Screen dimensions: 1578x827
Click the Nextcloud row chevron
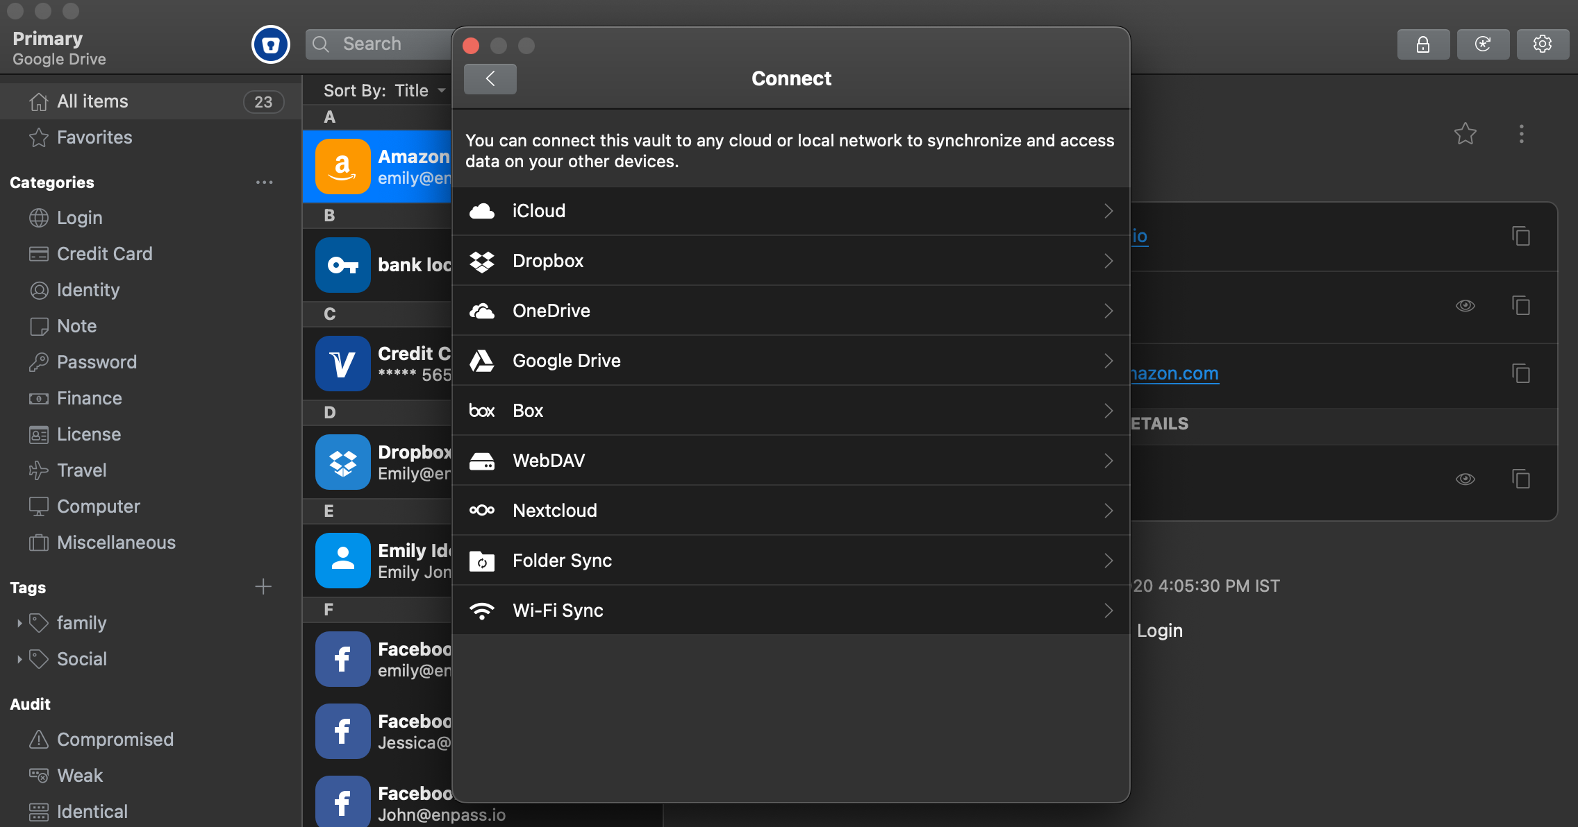1108,511
